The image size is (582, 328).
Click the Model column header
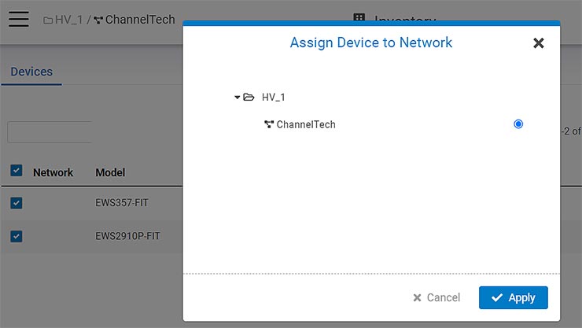coord(110,172)
